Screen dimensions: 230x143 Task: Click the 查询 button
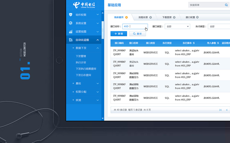click(138, 34)
